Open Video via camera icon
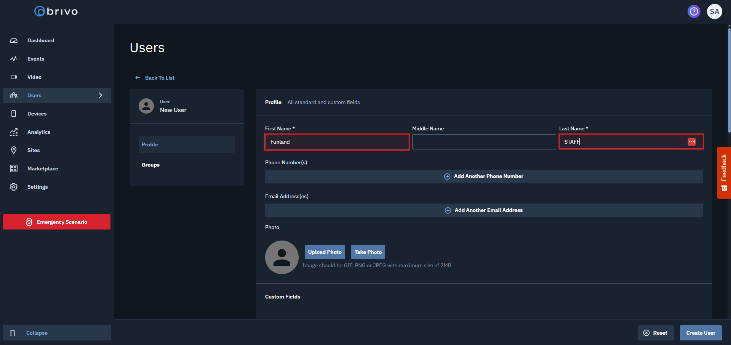The width and height of the screenshot is (731, 345). (x=14, y=77)
